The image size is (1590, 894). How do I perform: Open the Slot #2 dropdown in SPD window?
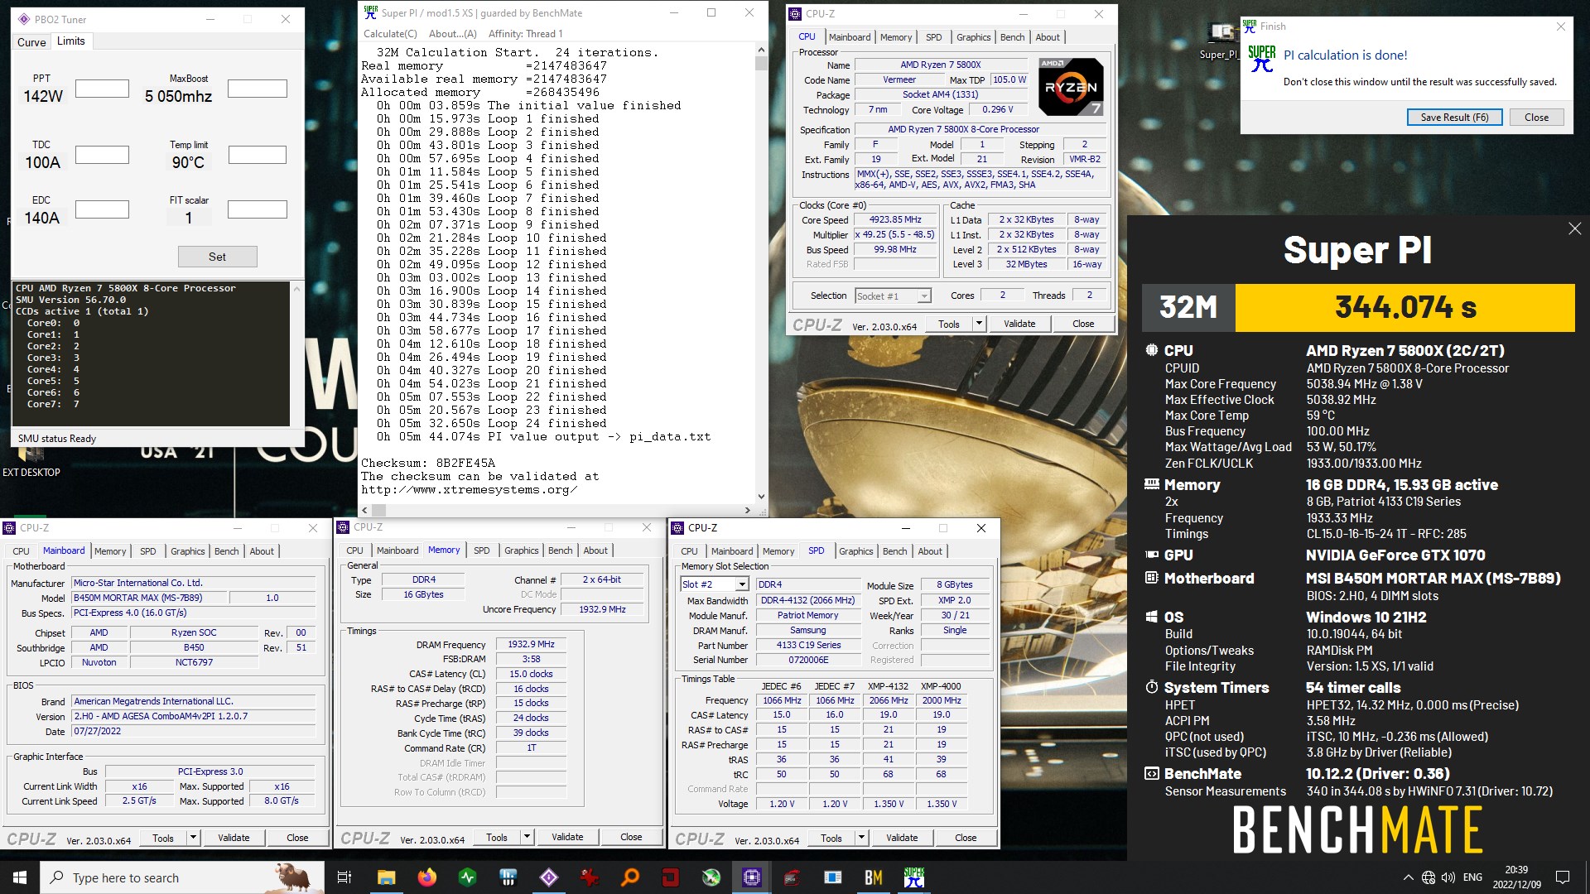click(x=714, y=584)
